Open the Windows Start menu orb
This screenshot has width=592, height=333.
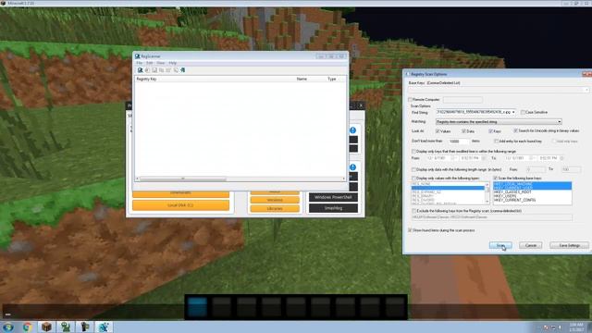(x=8, y=327)
